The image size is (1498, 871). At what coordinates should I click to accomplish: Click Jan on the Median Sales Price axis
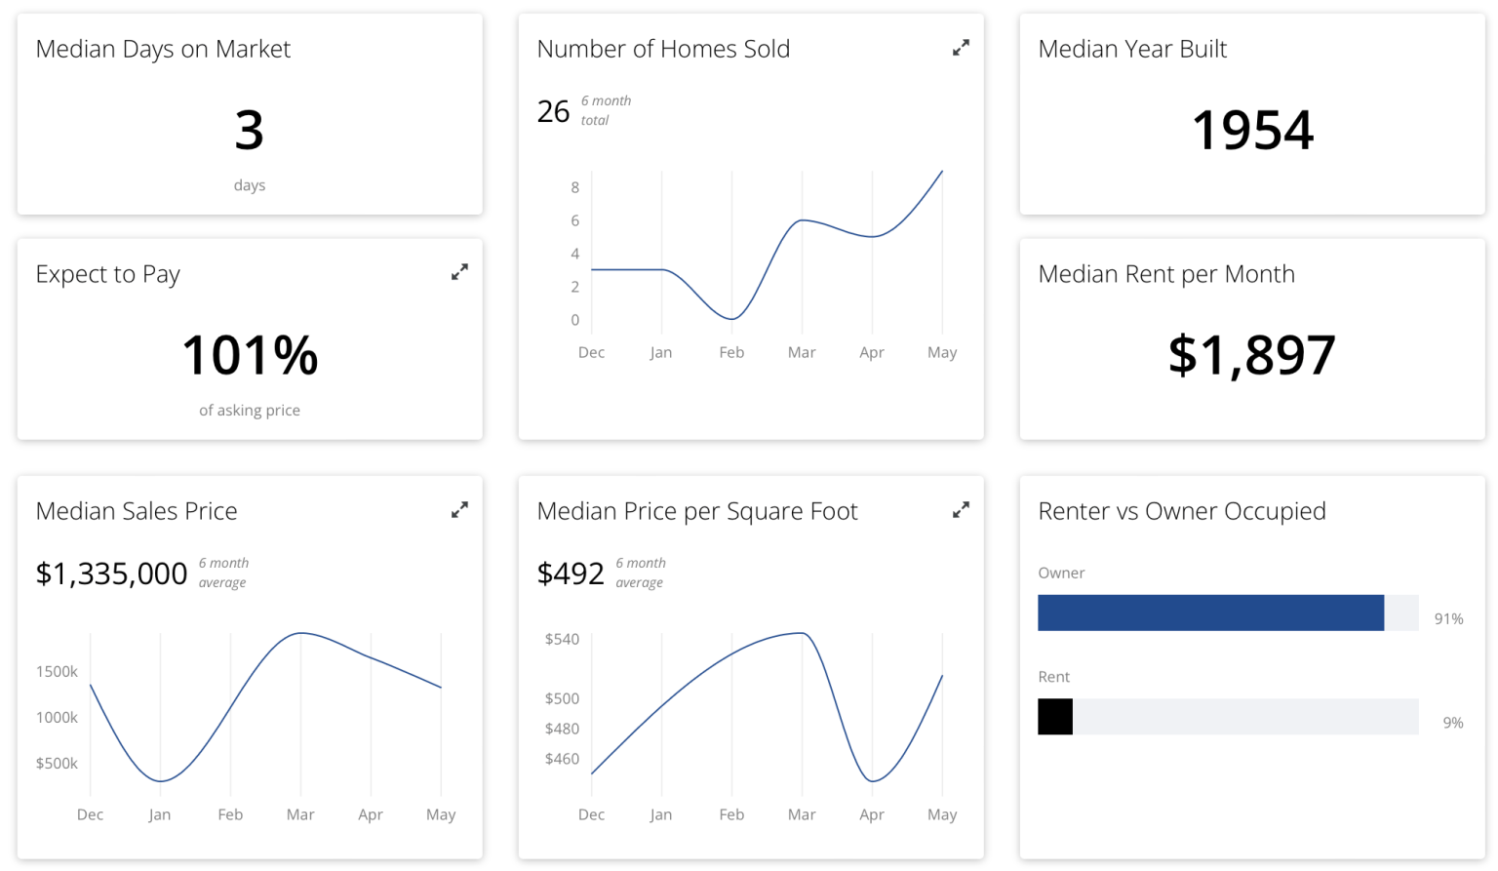(160, 814)
